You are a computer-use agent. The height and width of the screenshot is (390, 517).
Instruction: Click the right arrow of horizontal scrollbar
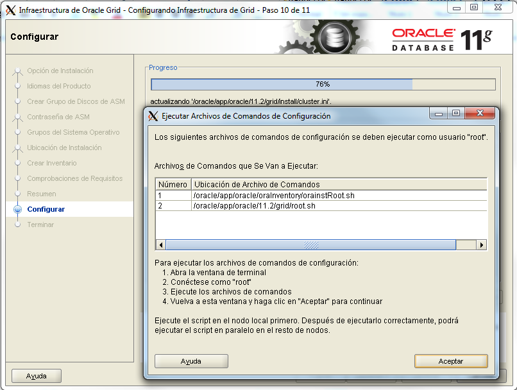pyautogui.click(x=483, y=244)
